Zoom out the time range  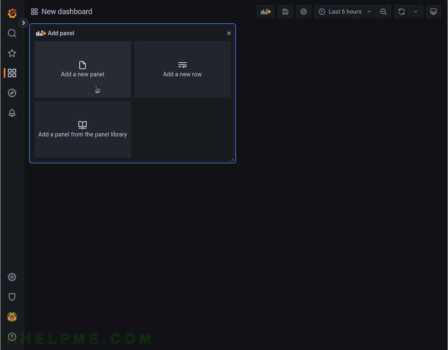383,12
